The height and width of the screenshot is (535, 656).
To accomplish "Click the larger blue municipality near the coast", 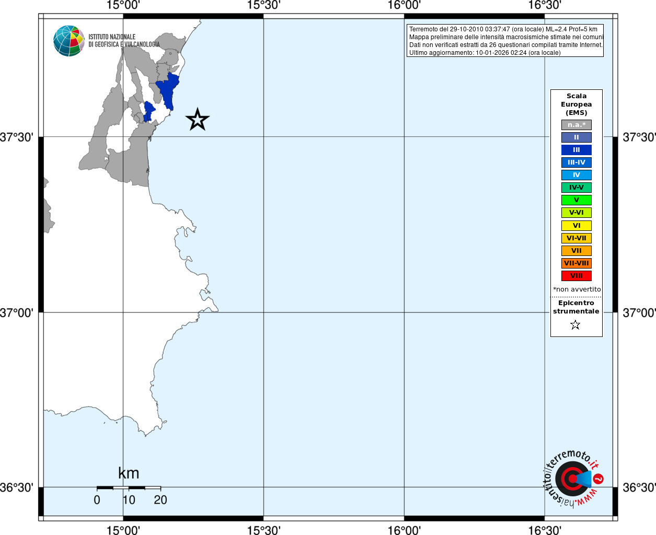I will tap(168, 90).
